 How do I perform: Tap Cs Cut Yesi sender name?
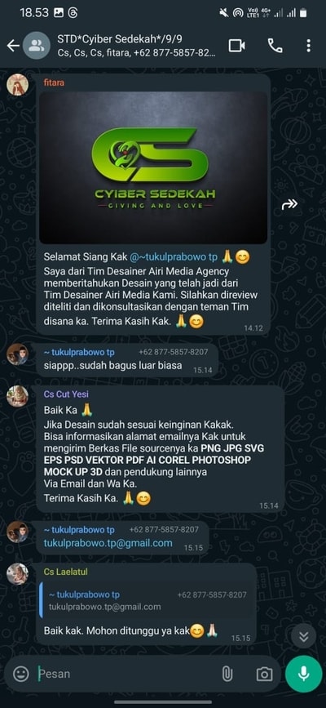coord(66,394)
